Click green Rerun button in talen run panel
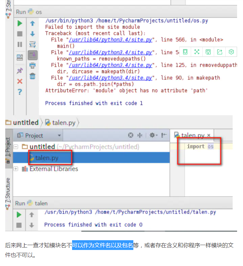The height and width of the screenshot is (266, 243). tap(19, 215)
